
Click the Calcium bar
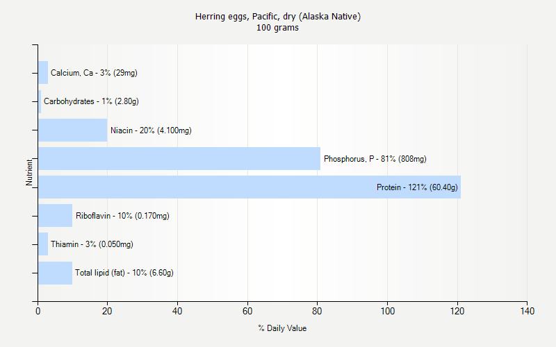click(43, 73)
